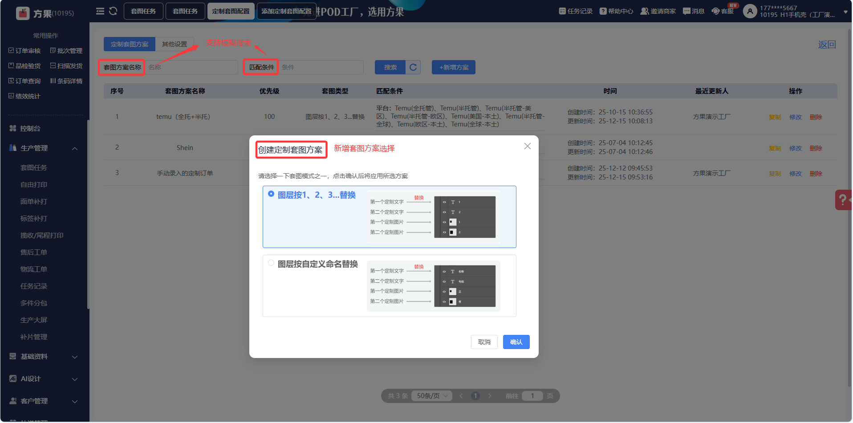Click 修改 for the Shein row
Image resolution: width=853 pixels, height=423 pixels.
pos(796,148)
